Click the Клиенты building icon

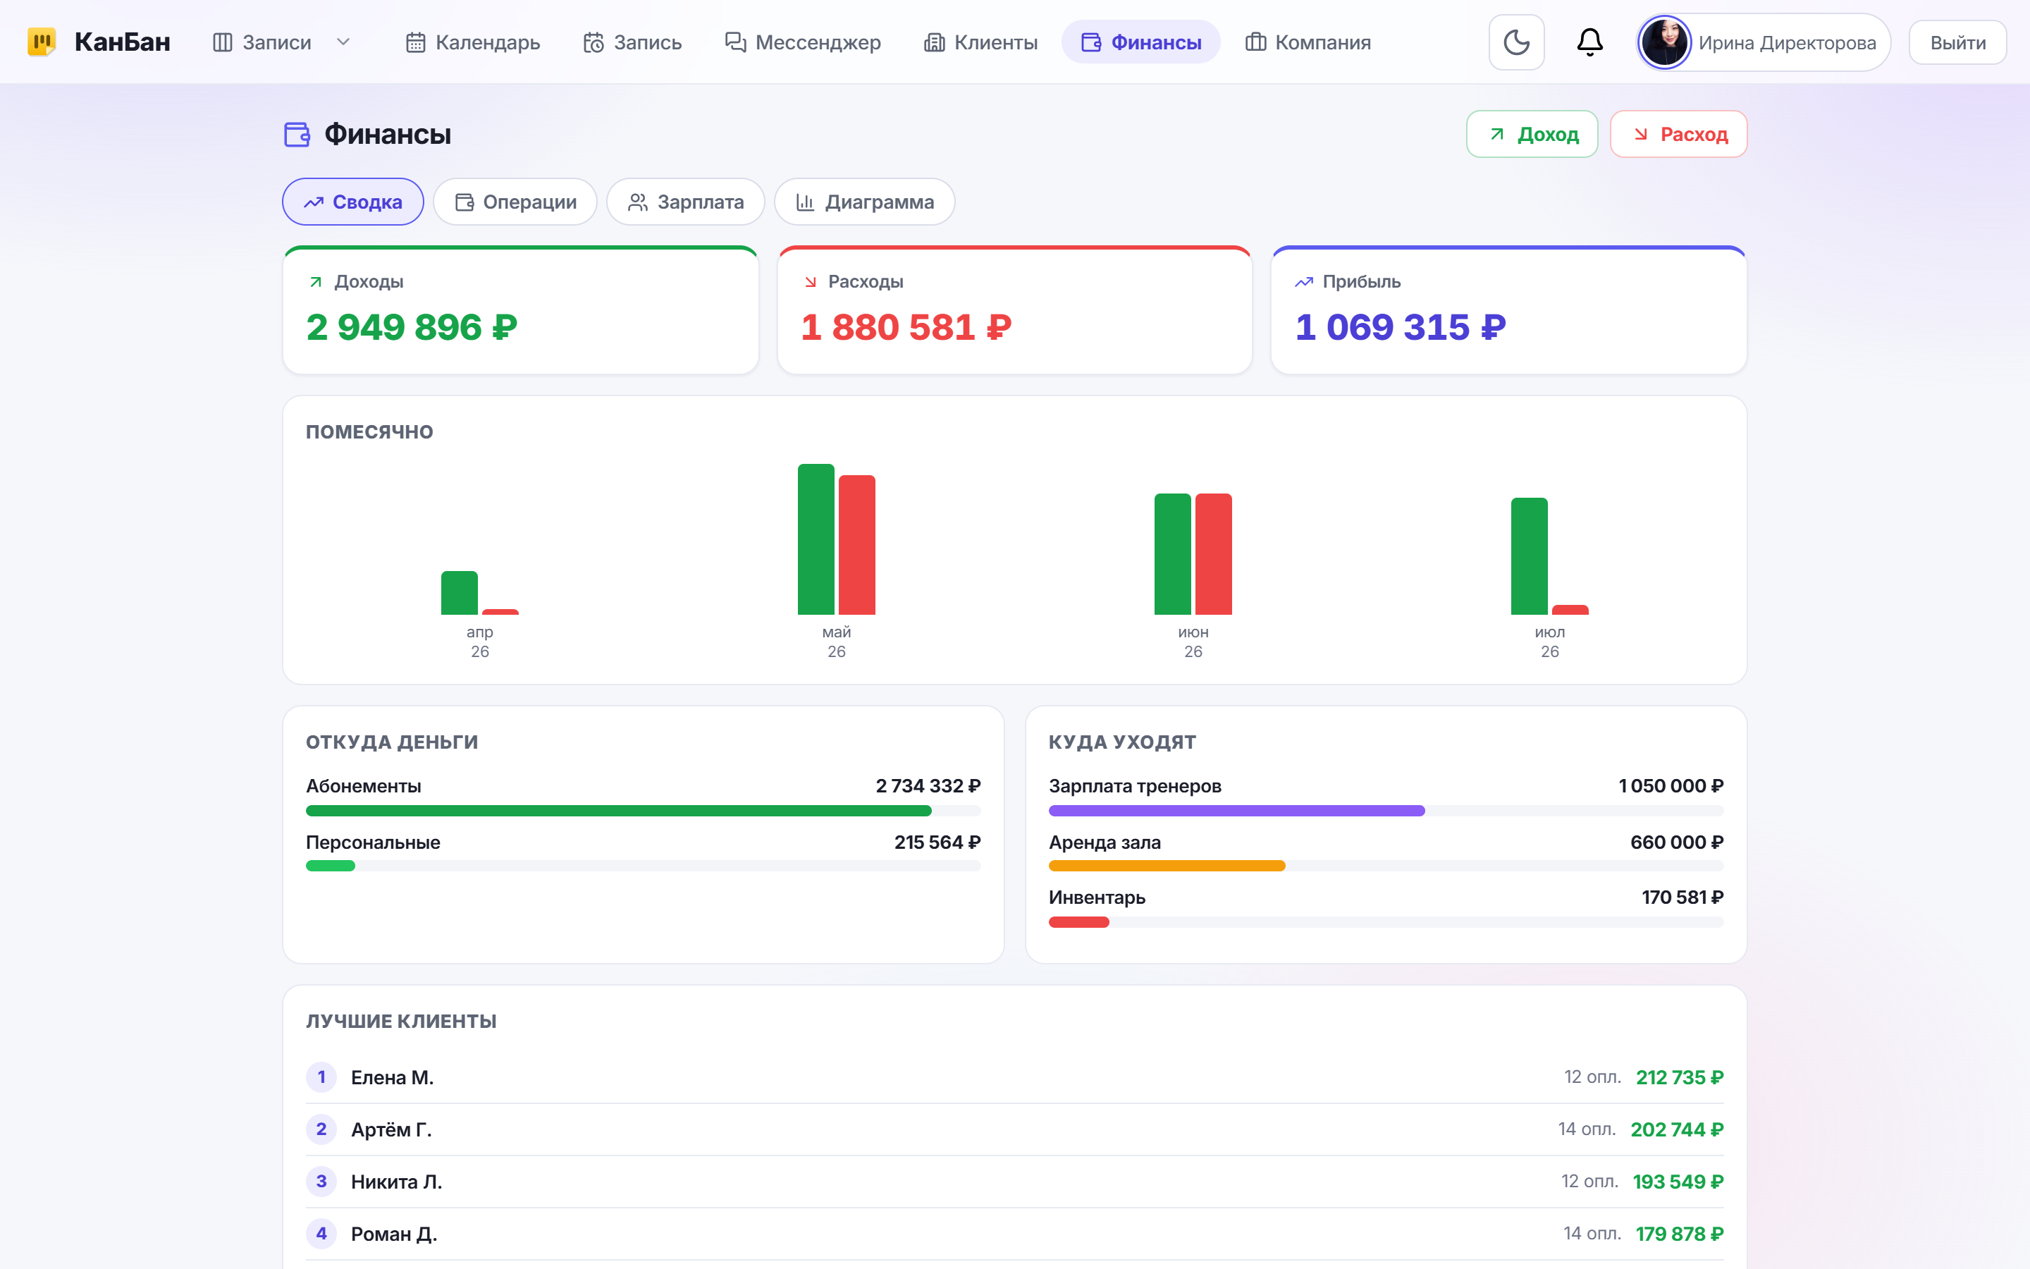(934, 43)
